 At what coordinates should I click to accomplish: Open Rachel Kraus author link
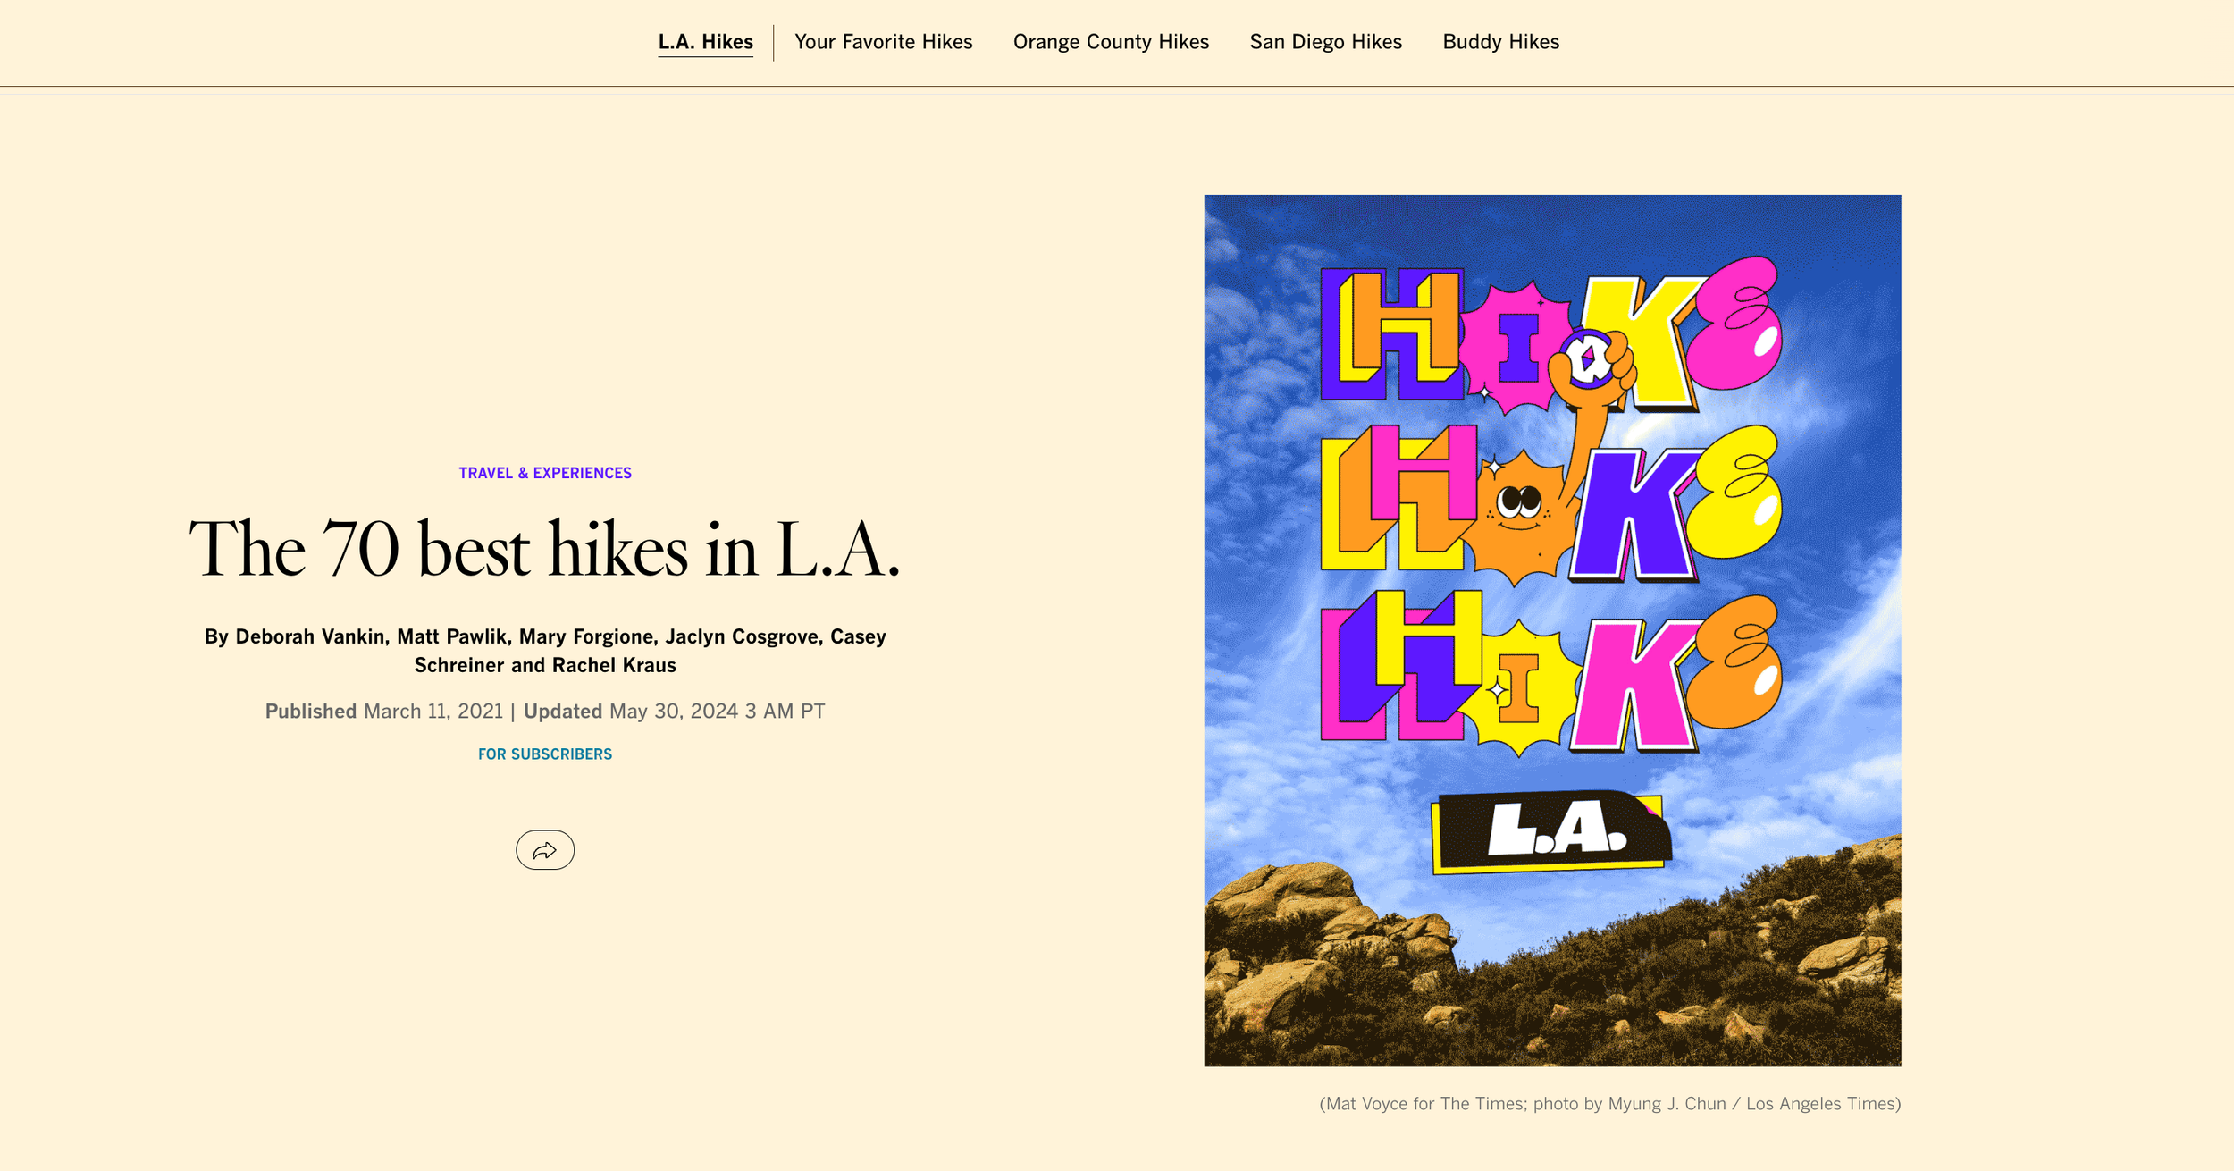[614, 665]
